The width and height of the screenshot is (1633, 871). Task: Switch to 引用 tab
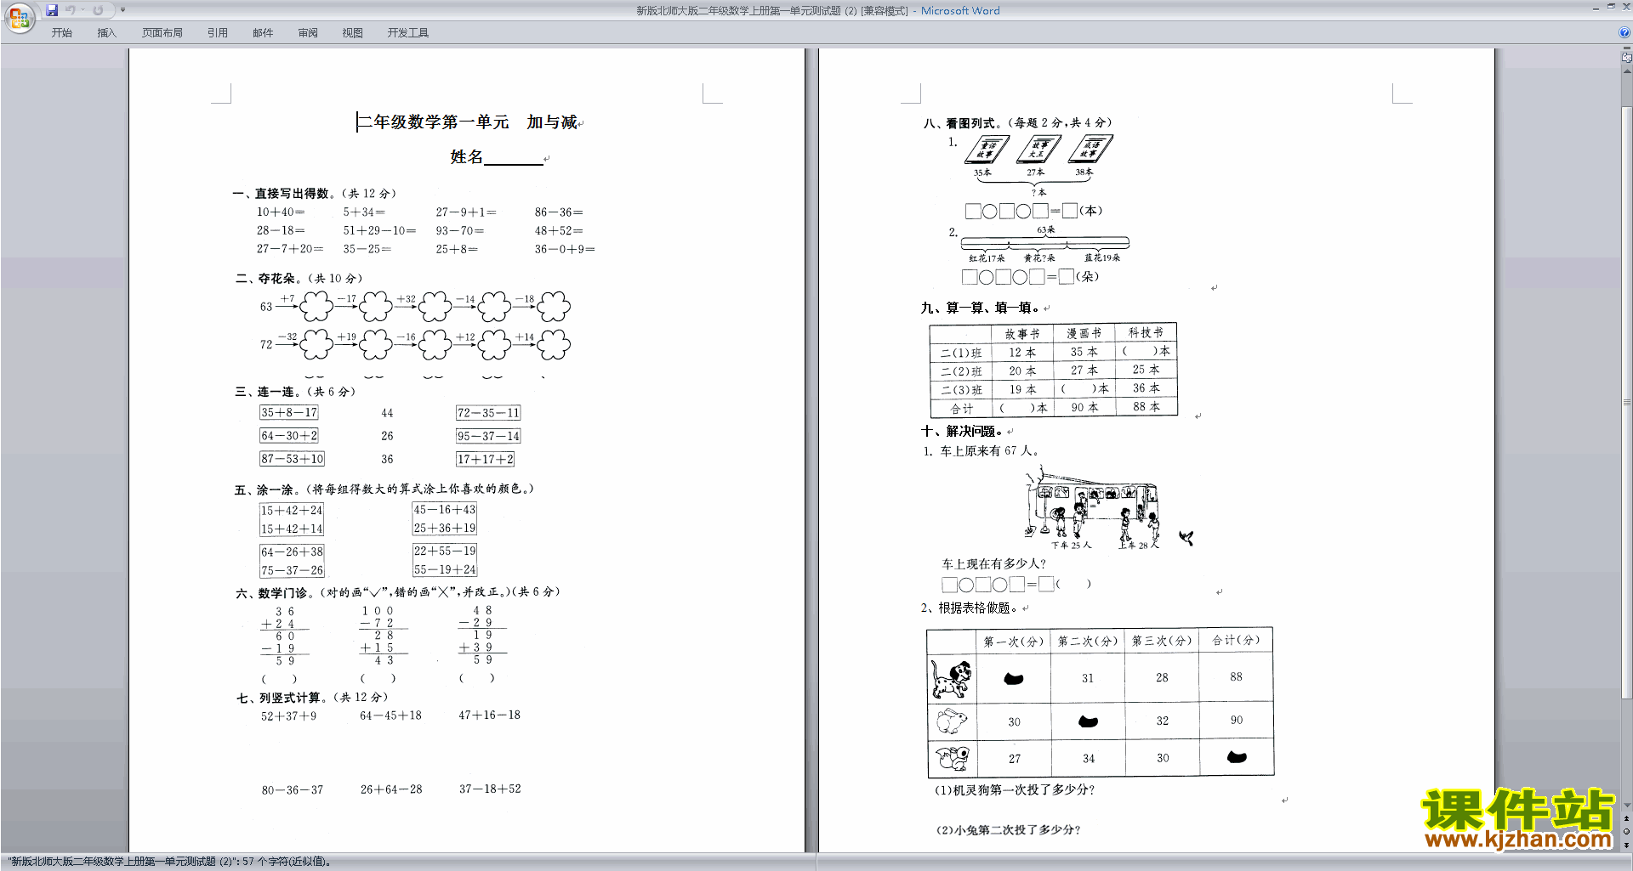point(218,33)
